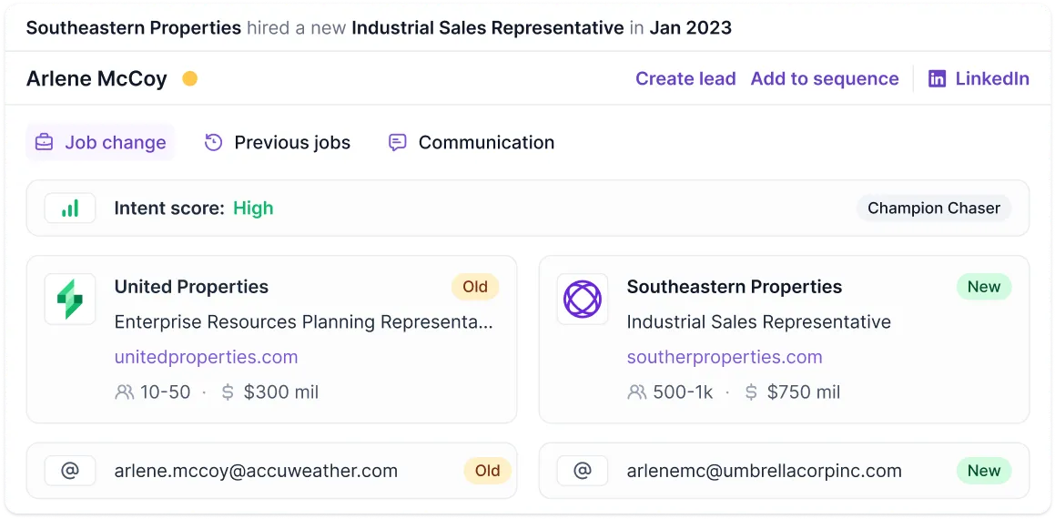
Task: Click the intent score bar chart icon
Action: [70, 208]
